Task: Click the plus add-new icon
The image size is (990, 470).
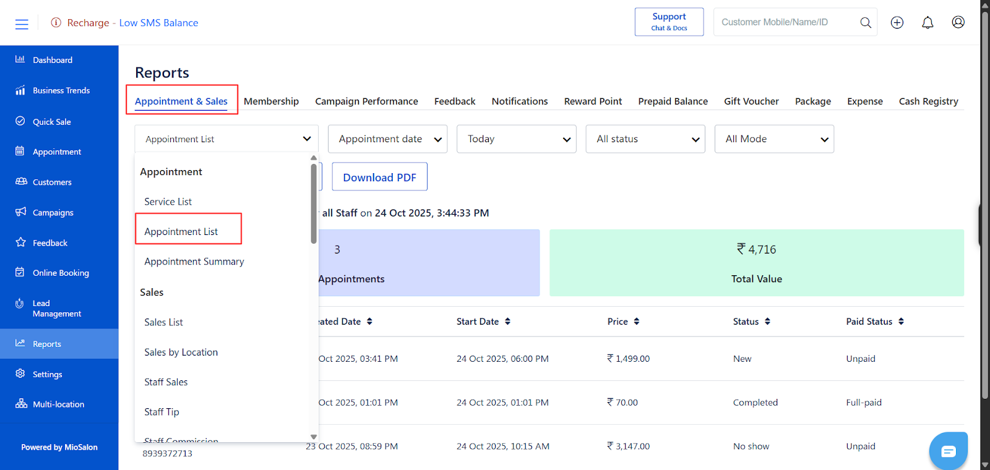Action: pos(897,22)
